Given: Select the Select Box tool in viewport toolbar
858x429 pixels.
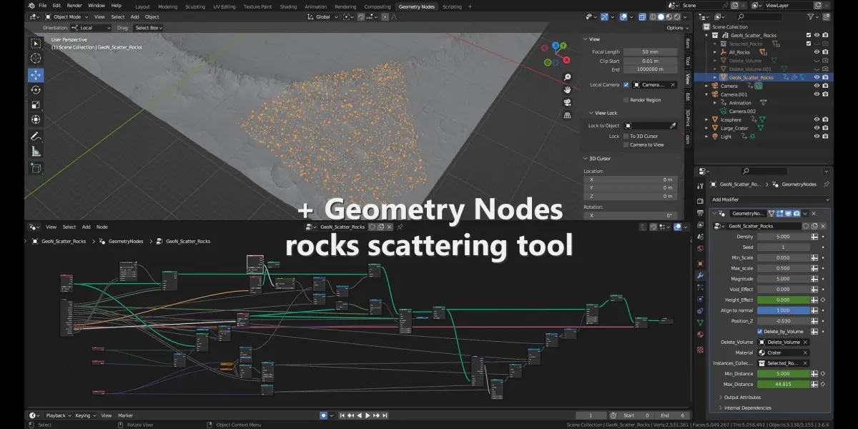Looking at the screenshot, I should (36, 44).
